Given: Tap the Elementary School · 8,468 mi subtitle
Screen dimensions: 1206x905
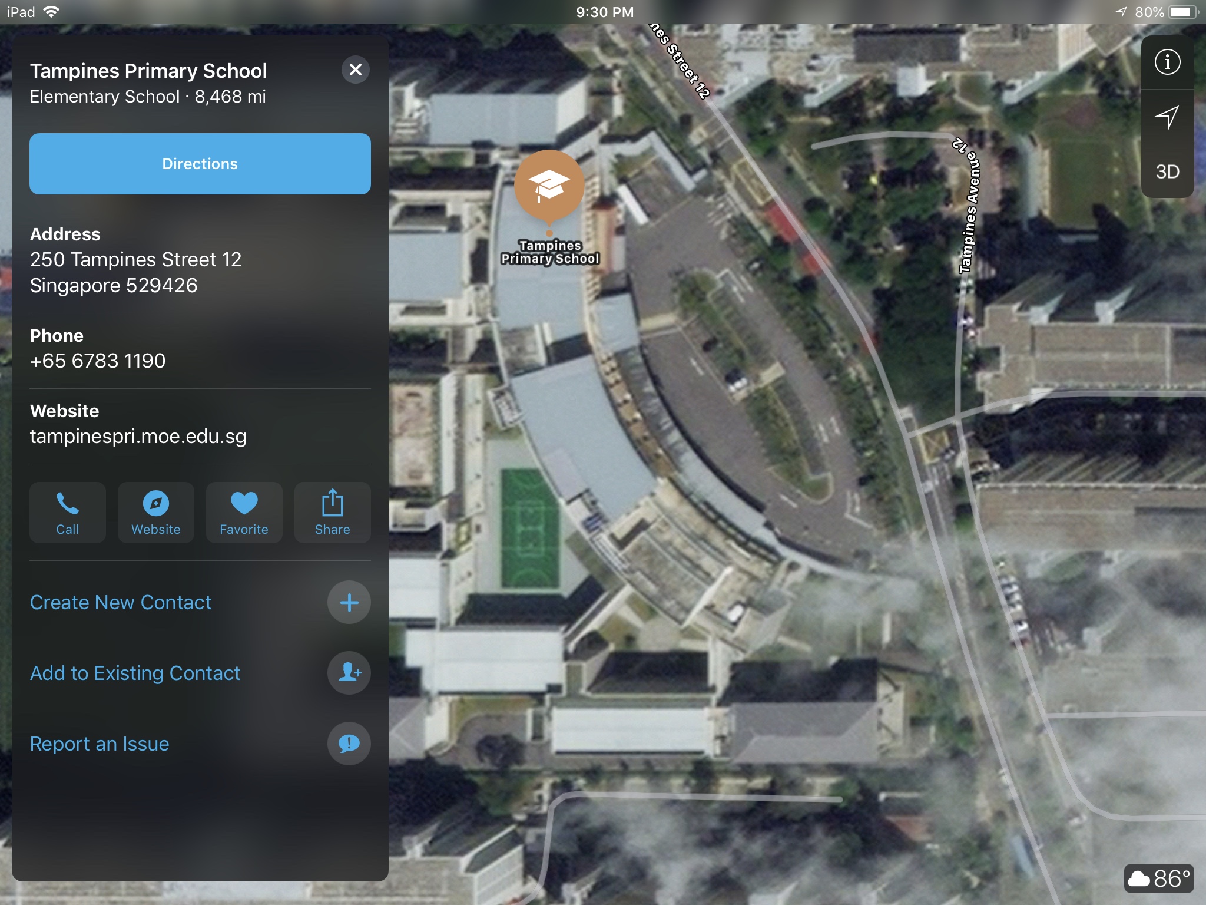Looking at the screenshot, I should (x=148, y=97).
